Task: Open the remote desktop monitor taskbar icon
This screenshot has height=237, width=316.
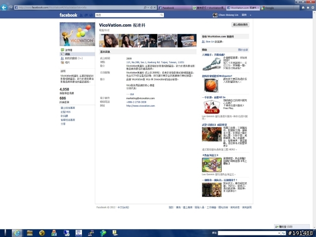Action: click(x=66, y=233)
